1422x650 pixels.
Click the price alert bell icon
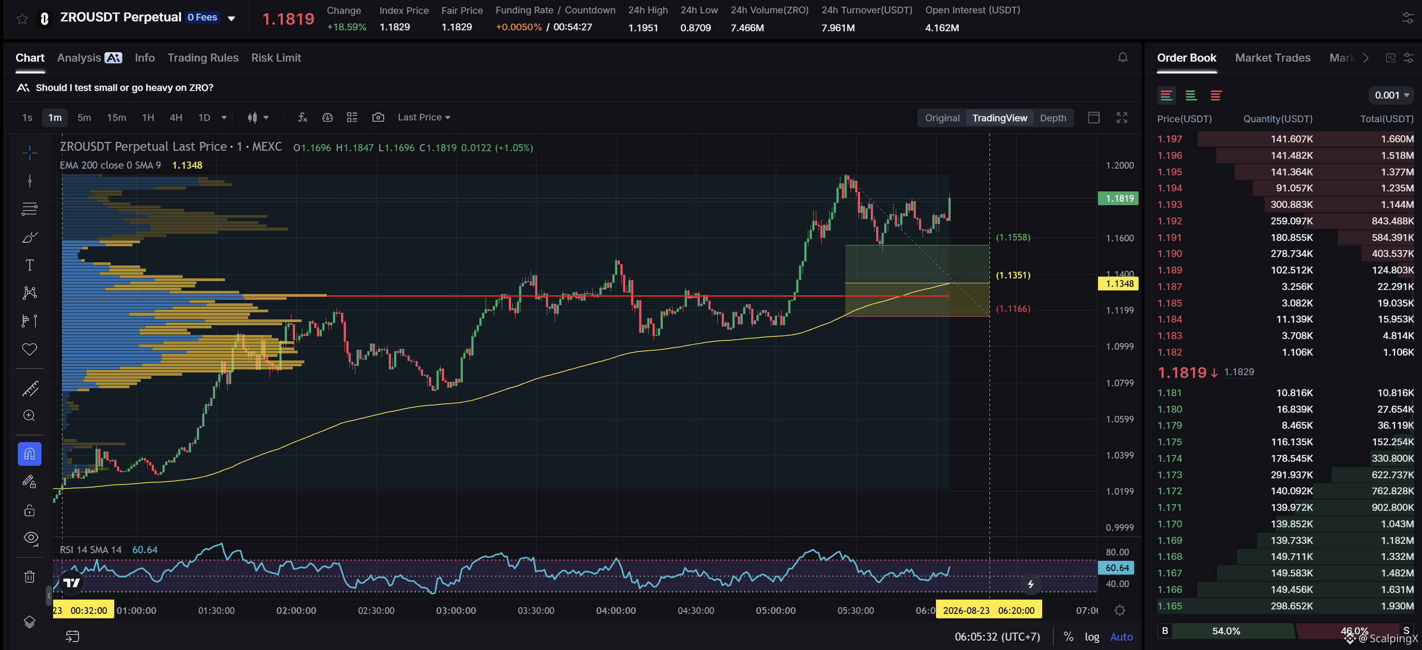1122,58
